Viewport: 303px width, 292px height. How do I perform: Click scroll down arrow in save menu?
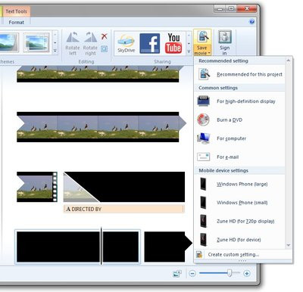pos(289,245)
